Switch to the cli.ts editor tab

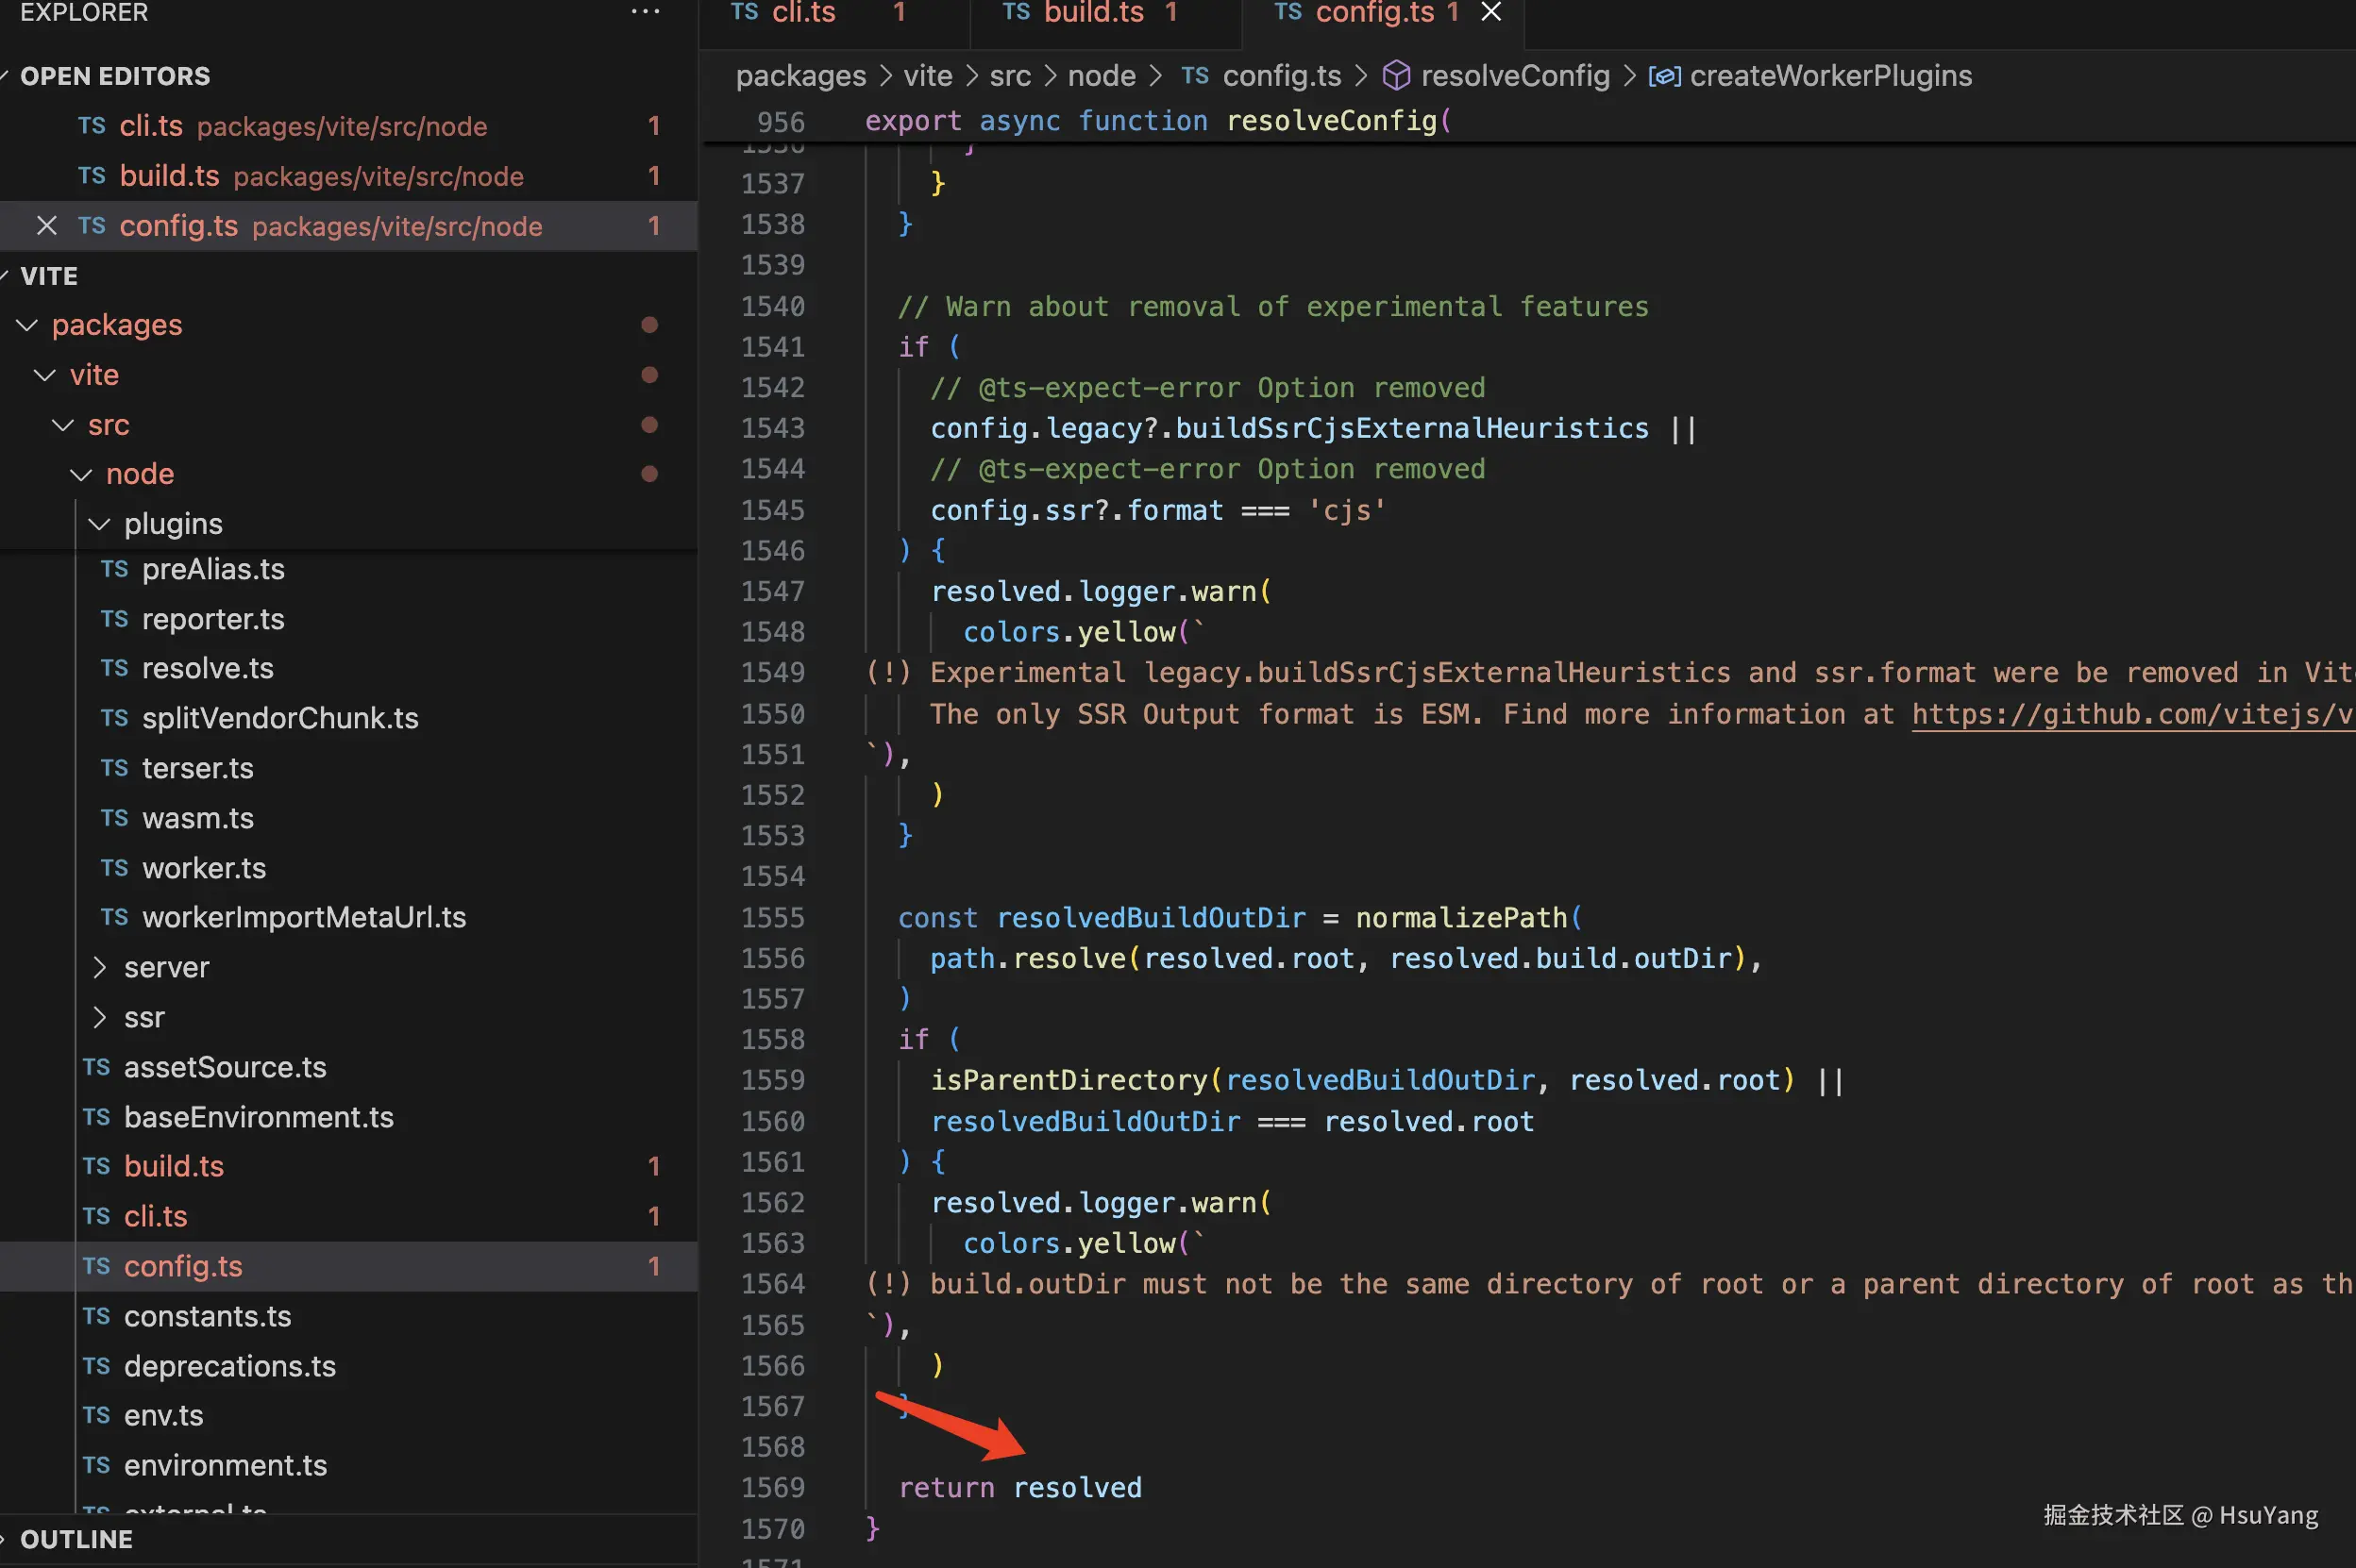point(803,12)
